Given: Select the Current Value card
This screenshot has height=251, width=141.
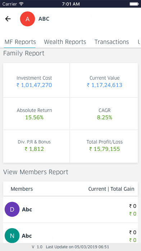Looking at the screenshot, I should pyautogui.click(x=104, y=80).
